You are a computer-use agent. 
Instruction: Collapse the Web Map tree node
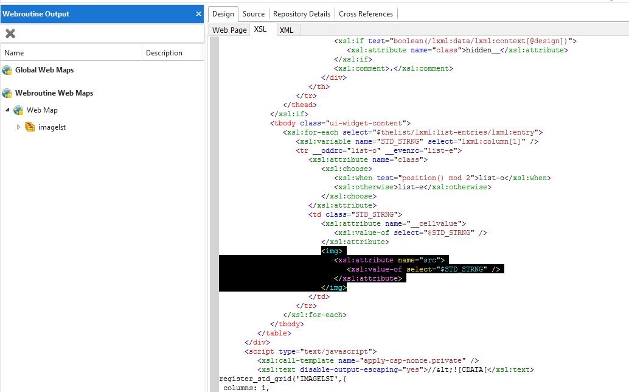tap(7, 110)
